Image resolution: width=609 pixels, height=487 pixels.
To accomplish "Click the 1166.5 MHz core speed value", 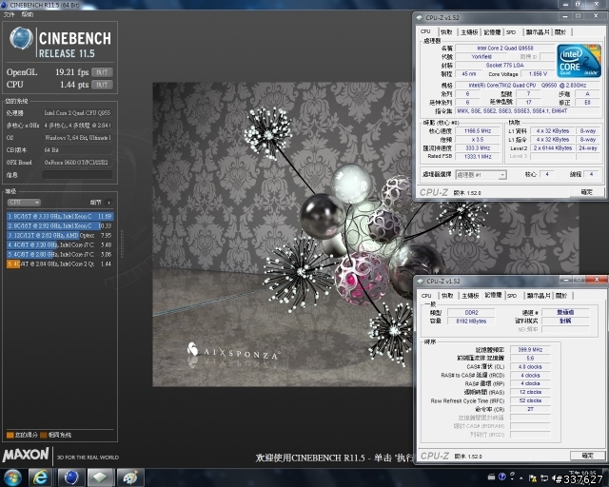I will (478, 131).
